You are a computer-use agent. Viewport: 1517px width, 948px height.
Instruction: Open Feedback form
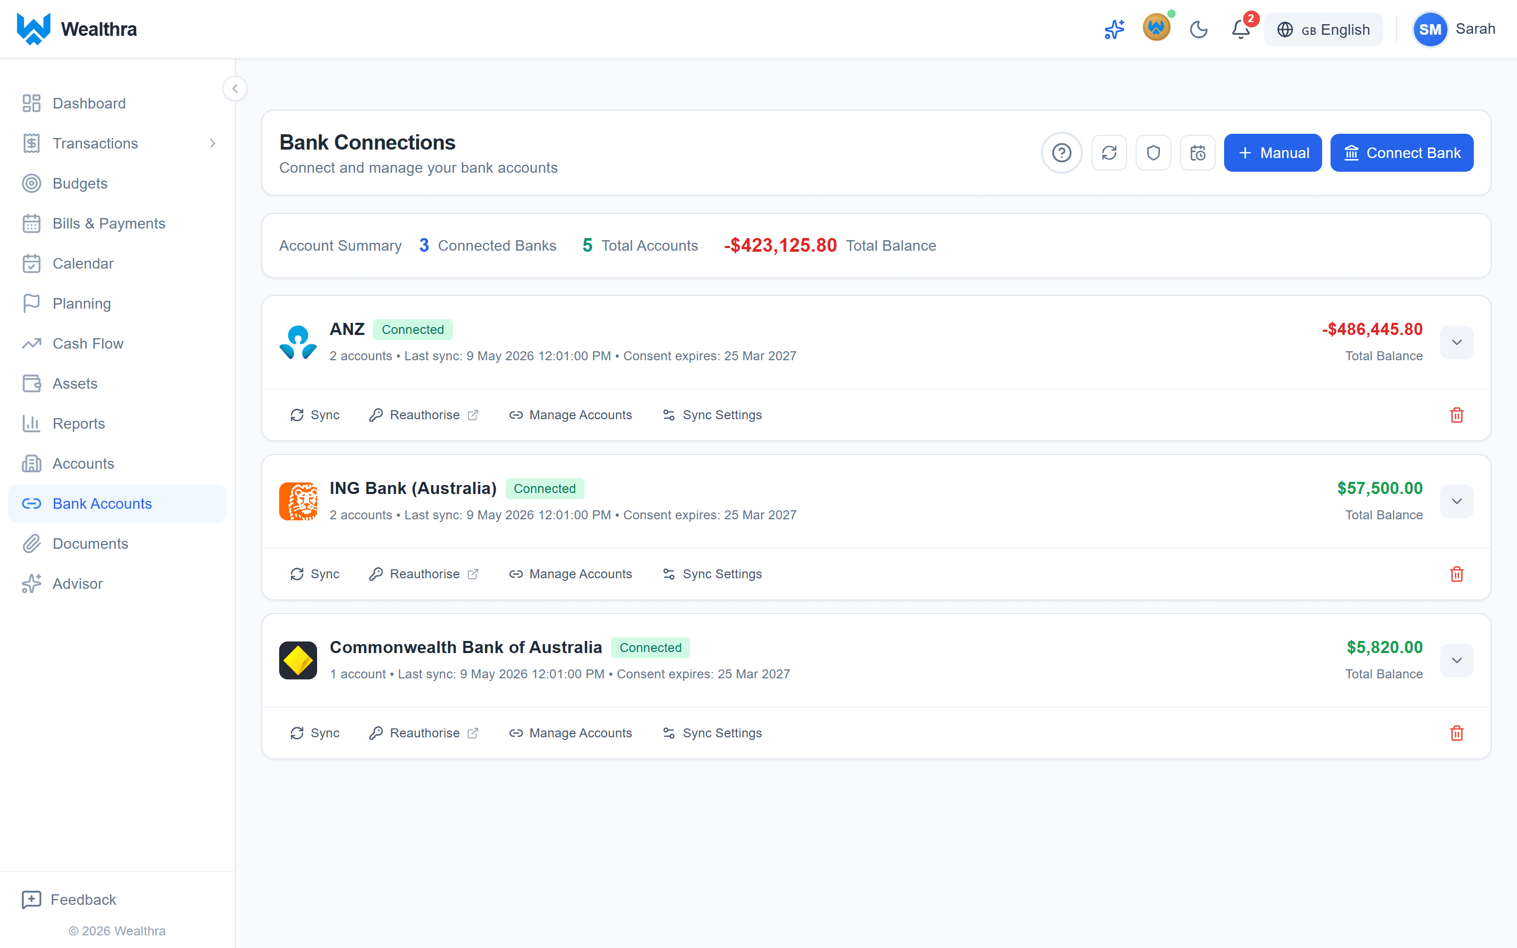[69, 900]
